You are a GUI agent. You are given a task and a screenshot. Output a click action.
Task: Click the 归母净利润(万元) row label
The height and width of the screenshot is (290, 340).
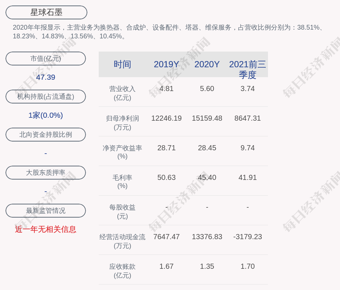tap(122, 123)
